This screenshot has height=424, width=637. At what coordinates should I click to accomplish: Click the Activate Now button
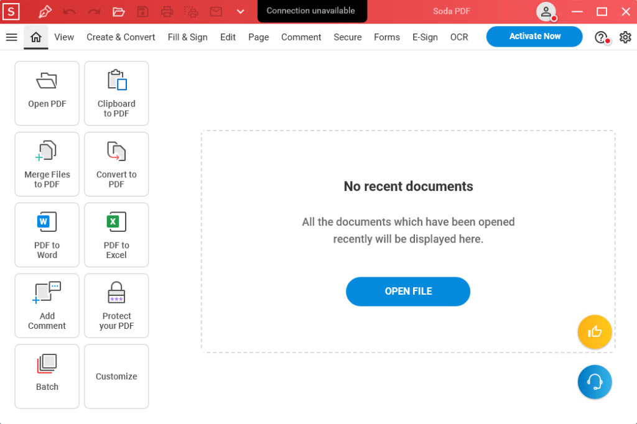coord(534,36)
